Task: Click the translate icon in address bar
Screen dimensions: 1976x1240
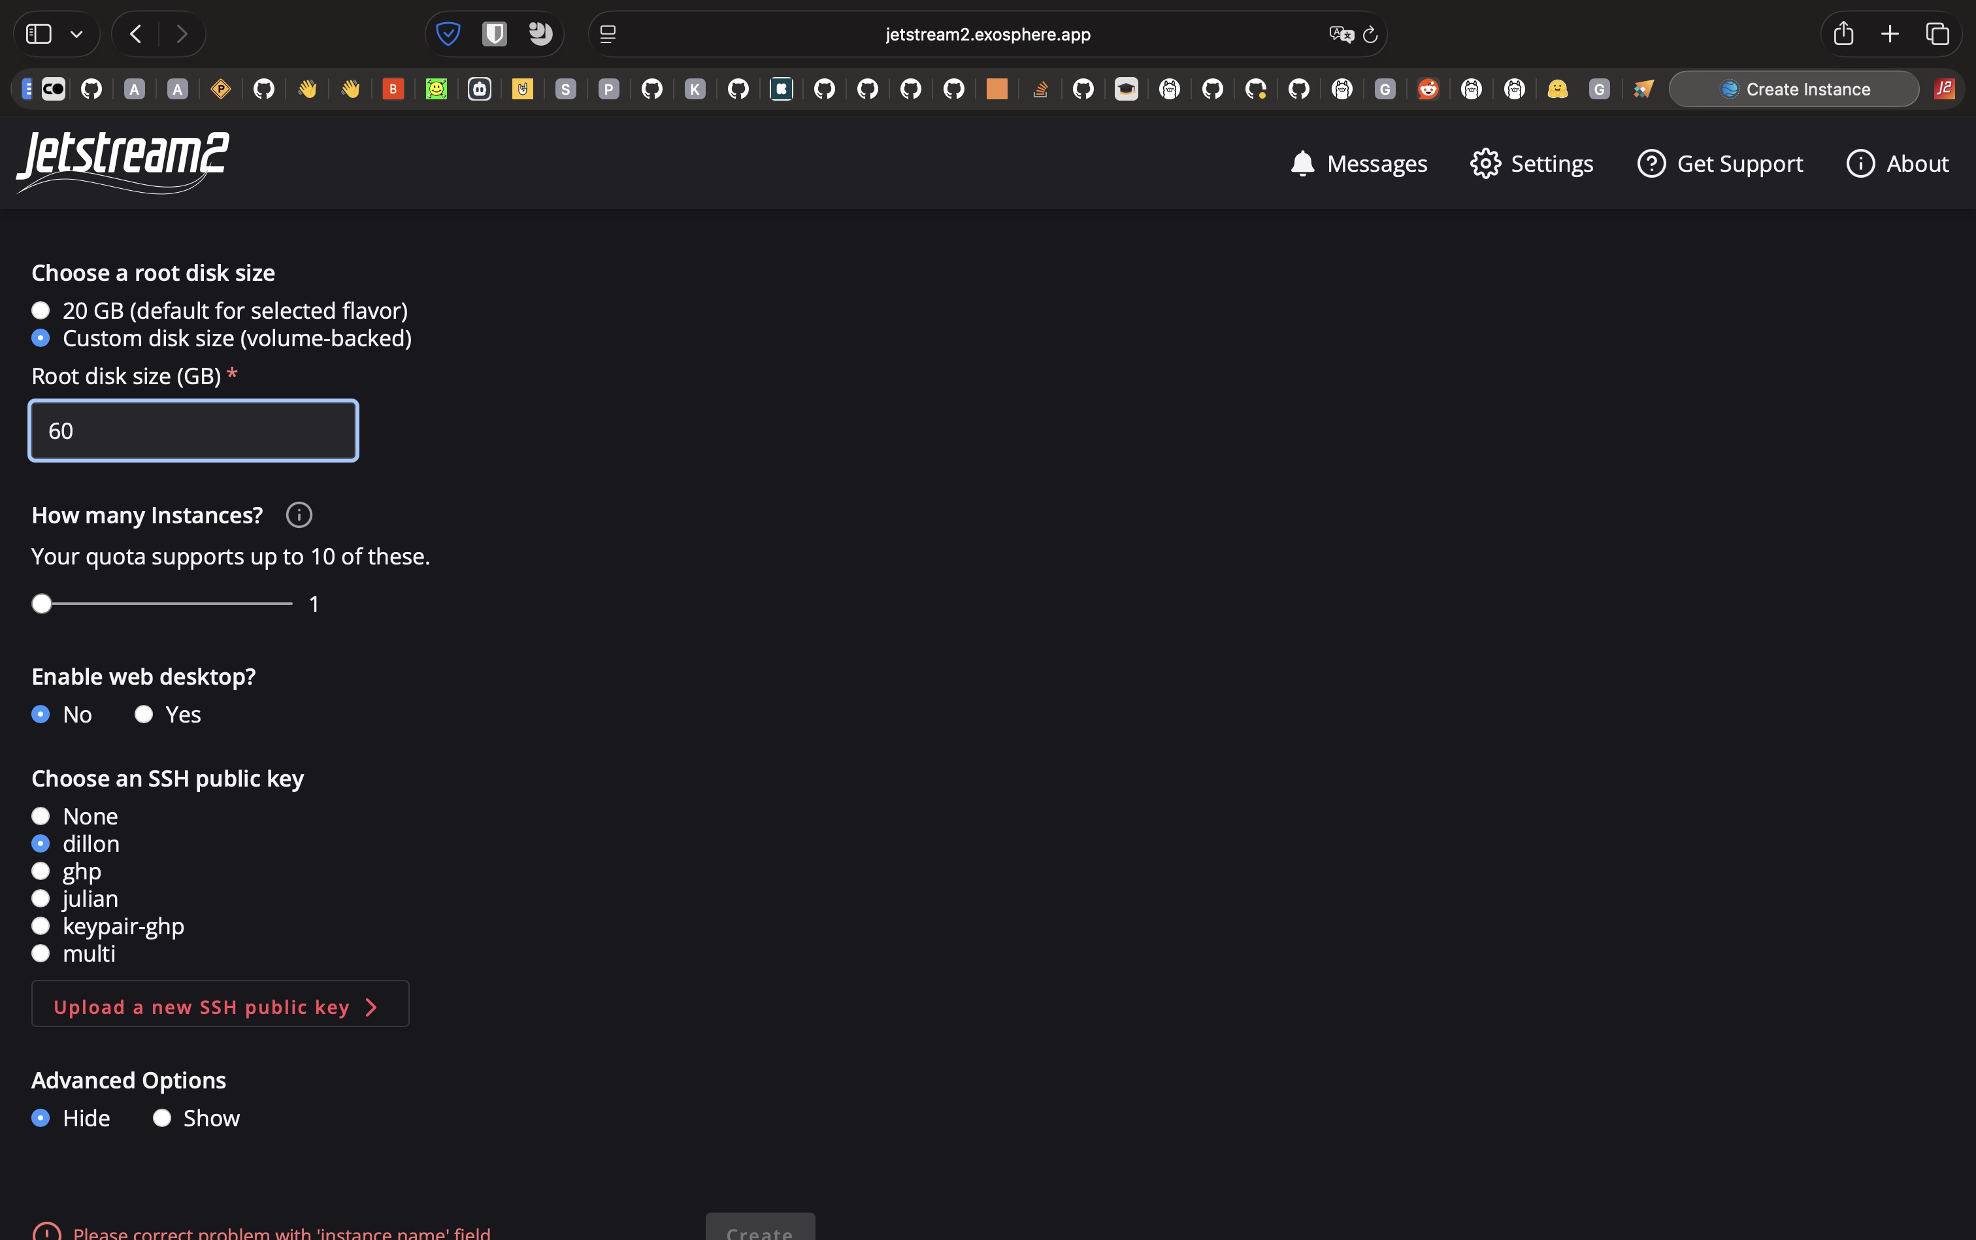Action: (x=1341, y=35)
